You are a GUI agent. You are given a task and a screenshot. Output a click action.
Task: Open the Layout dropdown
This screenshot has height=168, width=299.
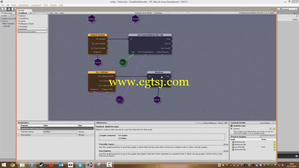coord(289,9)
